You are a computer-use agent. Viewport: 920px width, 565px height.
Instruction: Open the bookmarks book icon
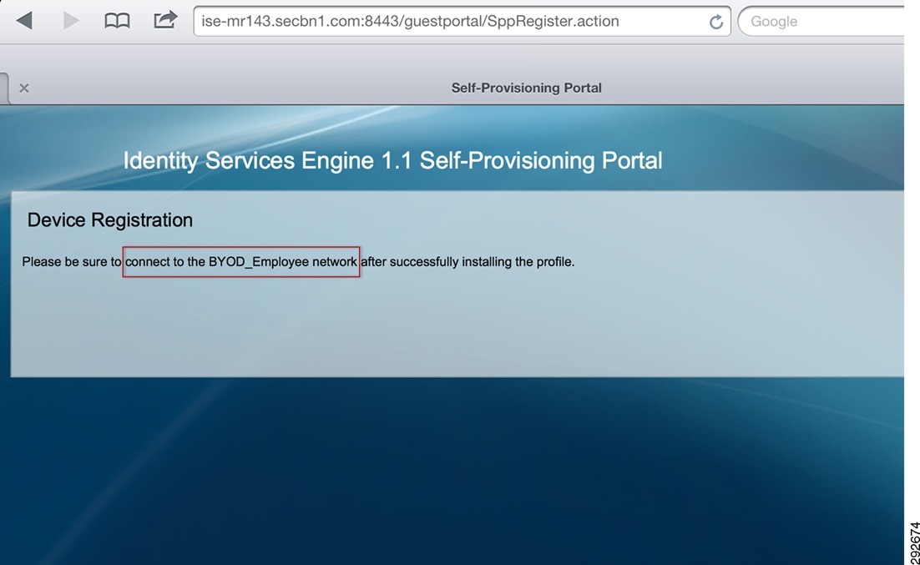click(117, 21)
